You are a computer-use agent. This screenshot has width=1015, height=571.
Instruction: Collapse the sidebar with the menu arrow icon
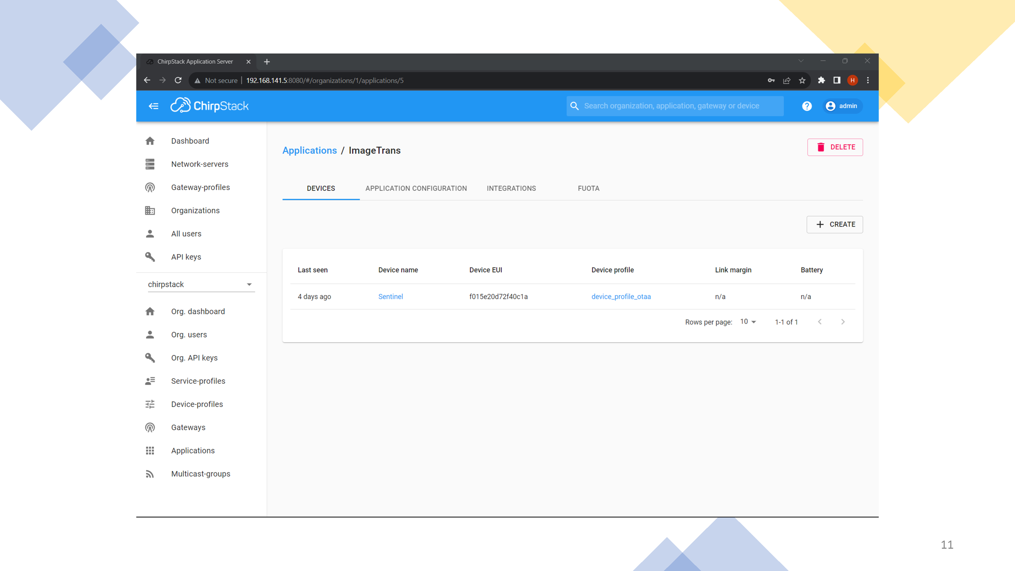[x=153, y=106]
